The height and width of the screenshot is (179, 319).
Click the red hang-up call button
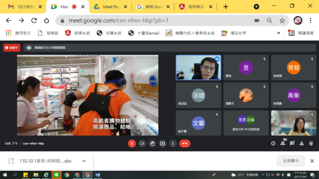185,144
